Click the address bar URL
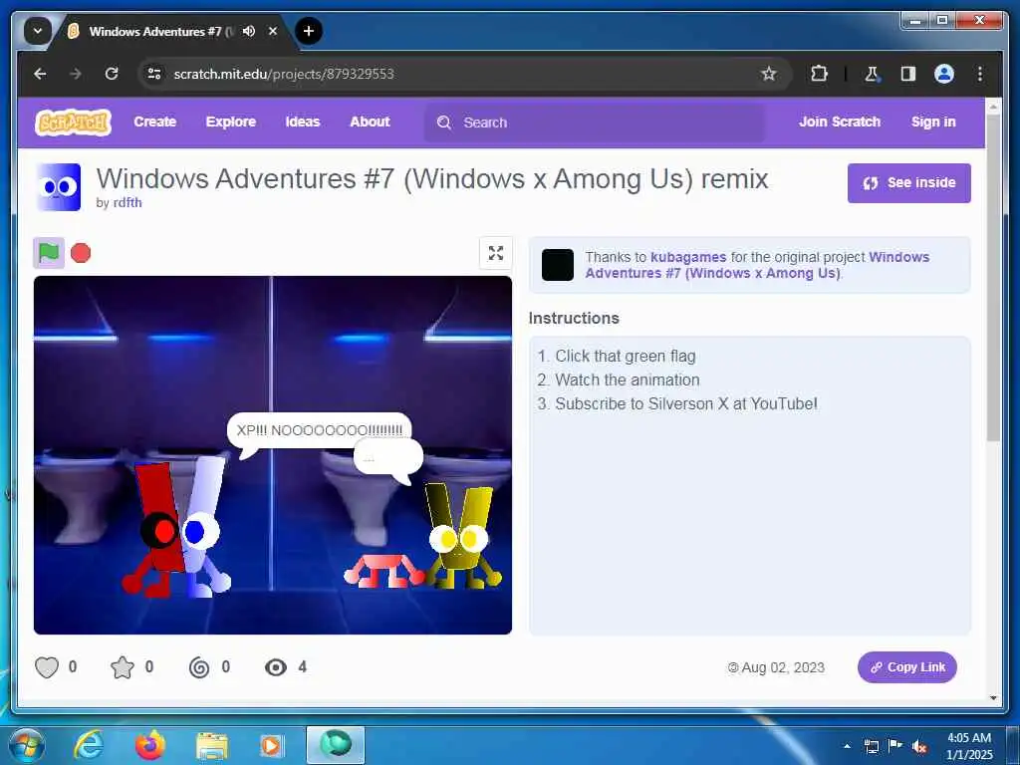The image size is (1020, 765). point(284,74)
